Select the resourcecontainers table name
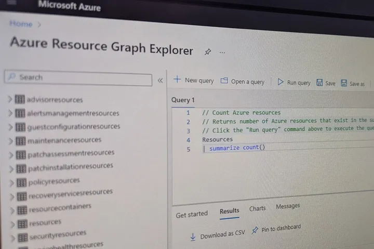This screenshot has width=374, height=249. [60, 207]
